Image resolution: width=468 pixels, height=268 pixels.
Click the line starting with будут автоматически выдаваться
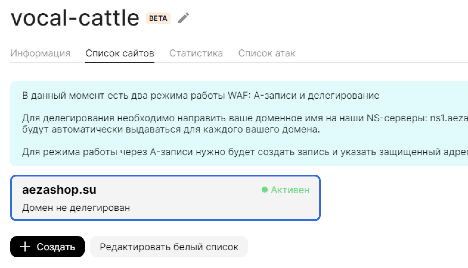[171, 130]
